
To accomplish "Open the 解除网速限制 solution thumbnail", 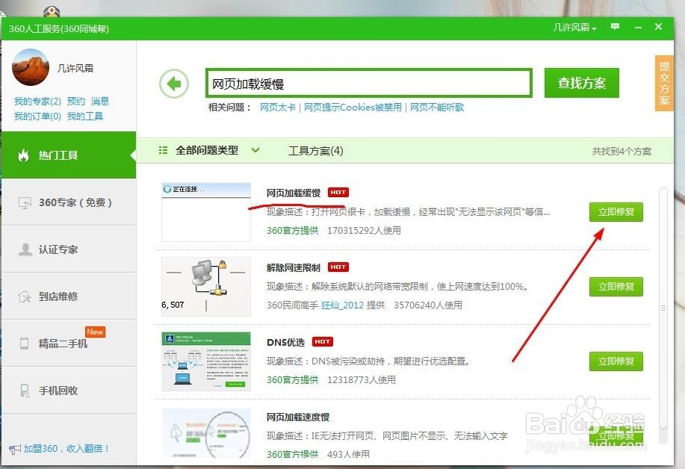I will tap(206, 287).
